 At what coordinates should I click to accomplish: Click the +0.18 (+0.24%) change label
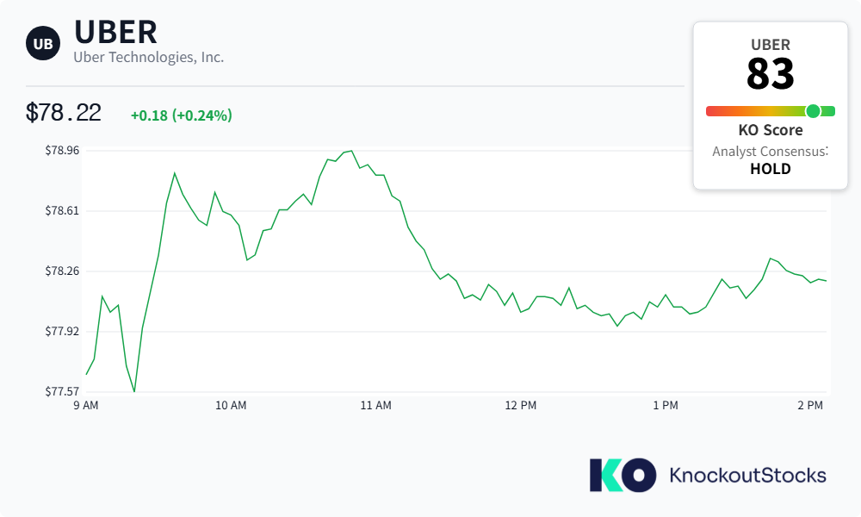click(181, 115)
